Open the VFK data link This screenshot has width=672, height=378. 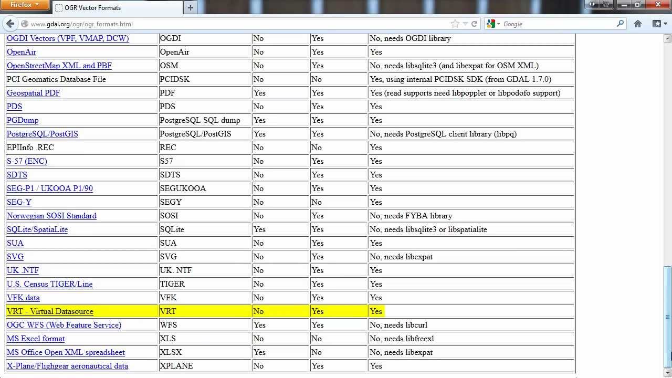click(x=23, y=298)
